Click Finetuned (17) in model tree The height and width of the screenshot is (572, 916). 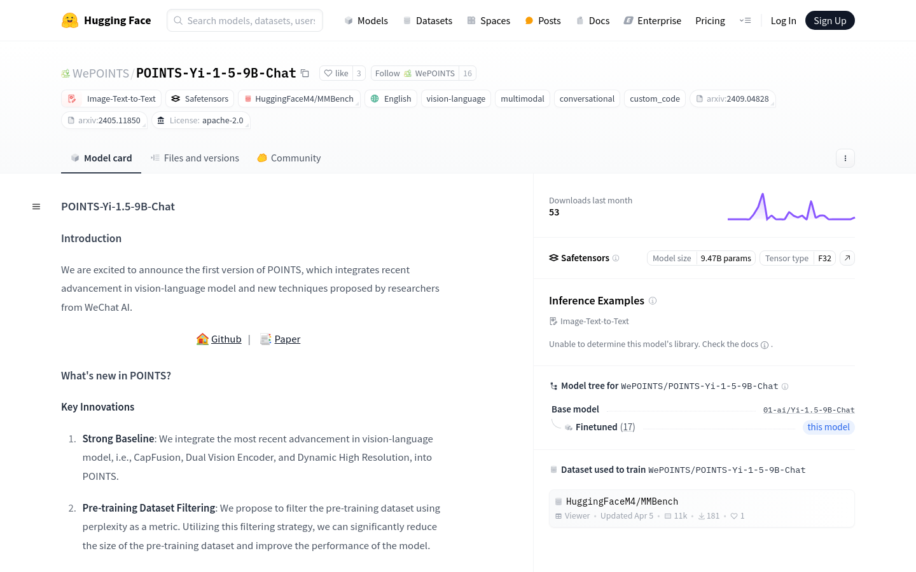pos(605,427)
